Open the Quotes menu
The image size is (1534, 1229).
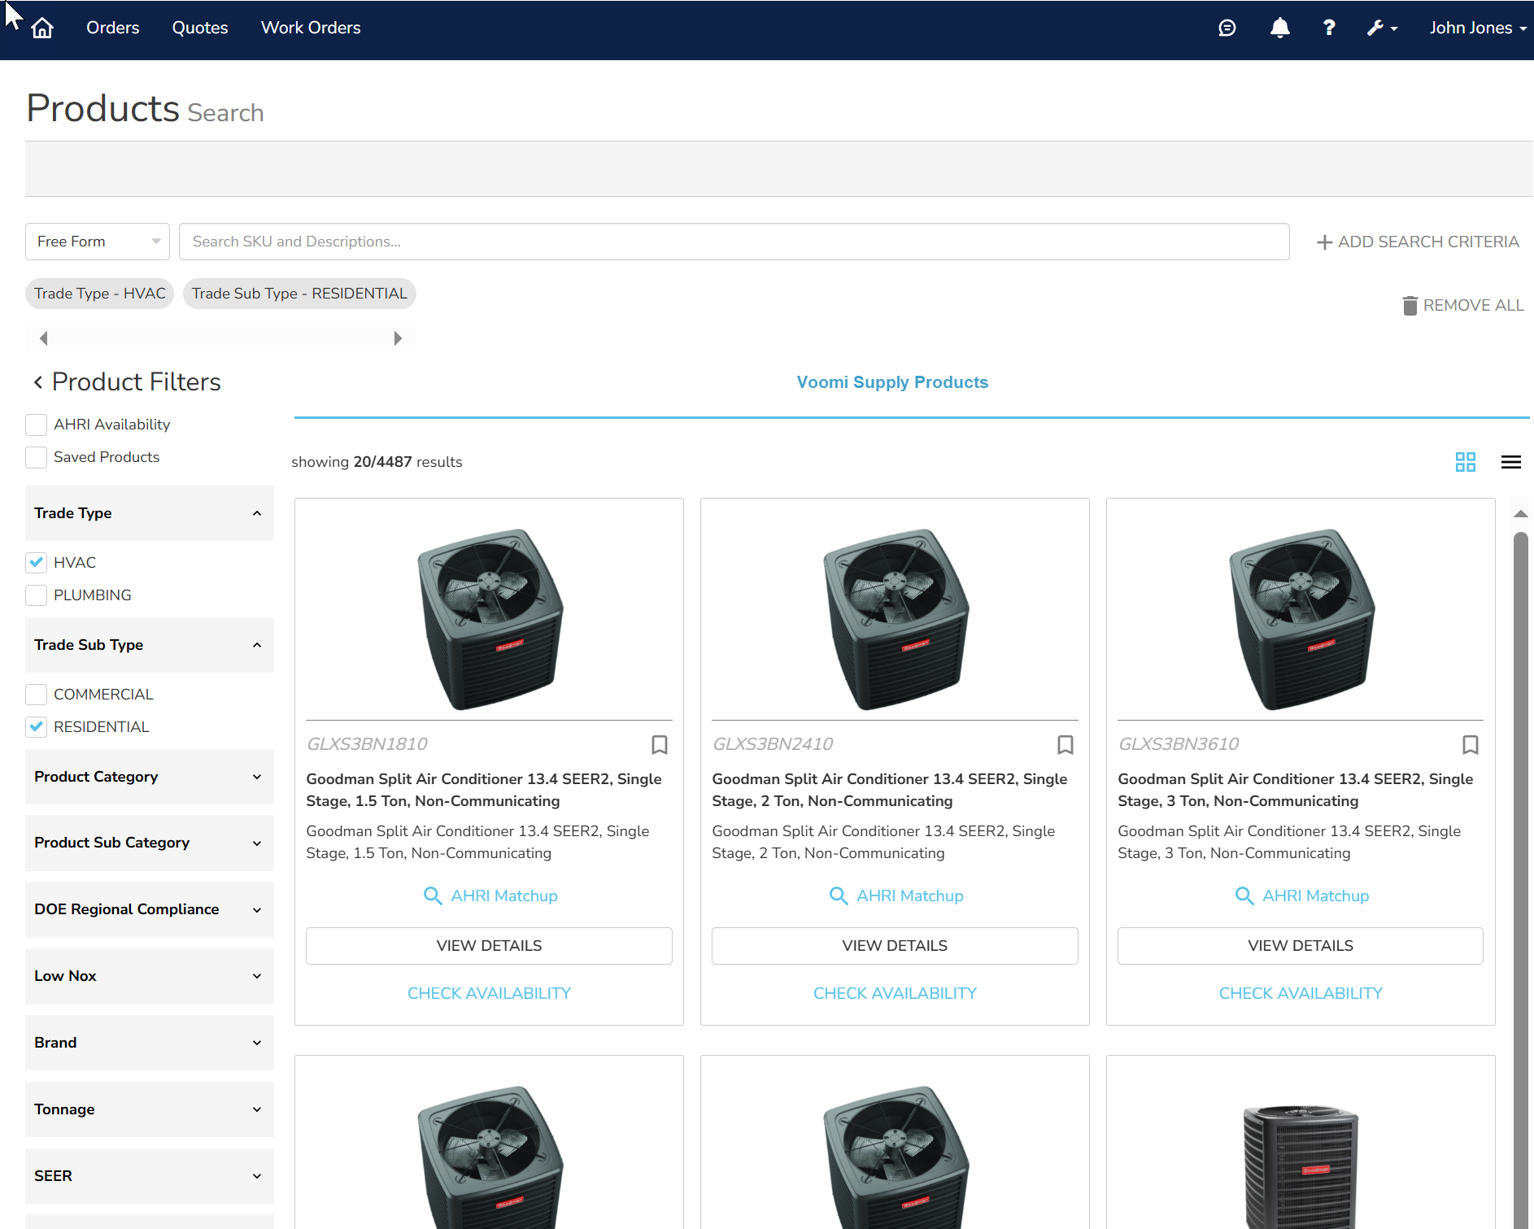click(200, 28)
